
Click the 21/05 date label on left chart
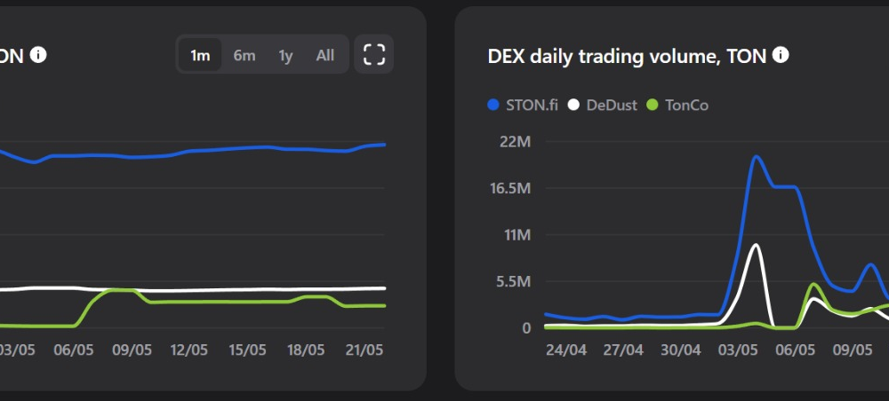click(364, 350)
